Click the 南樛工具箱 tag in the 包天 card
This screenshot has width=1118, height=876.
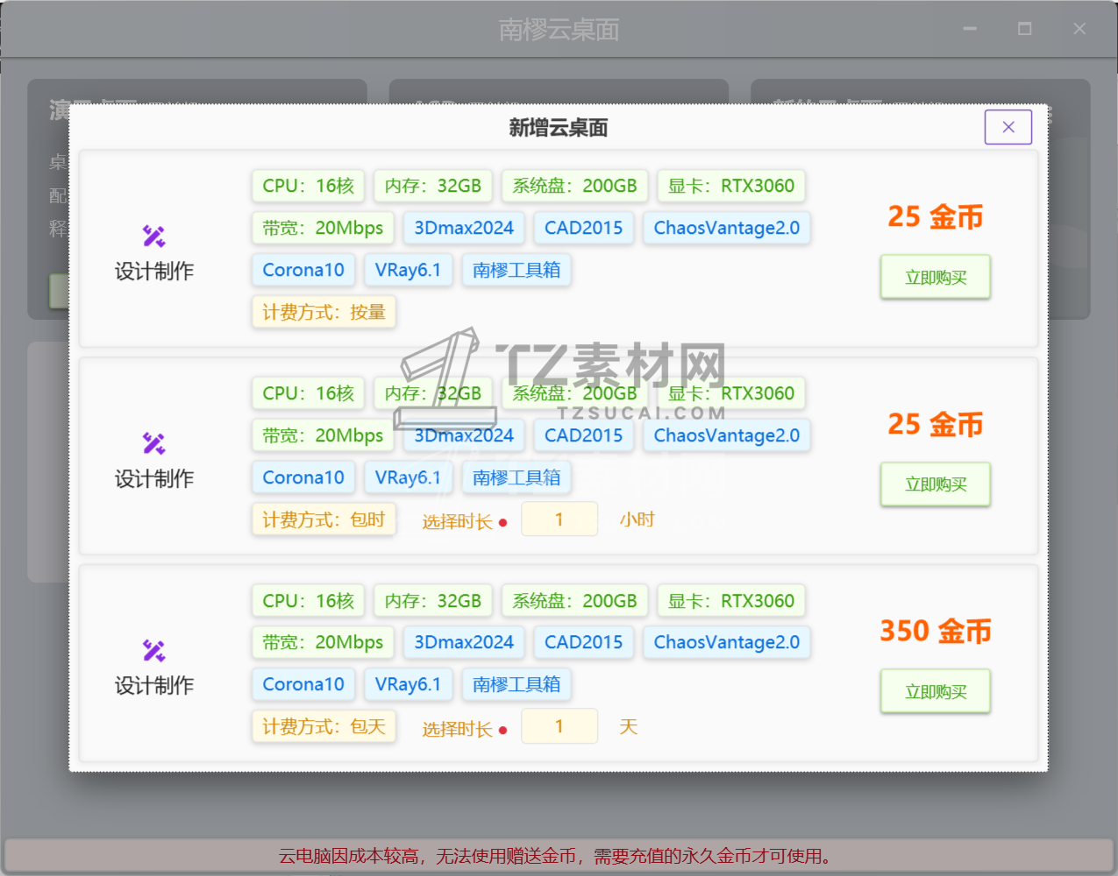tap(516, 684)
